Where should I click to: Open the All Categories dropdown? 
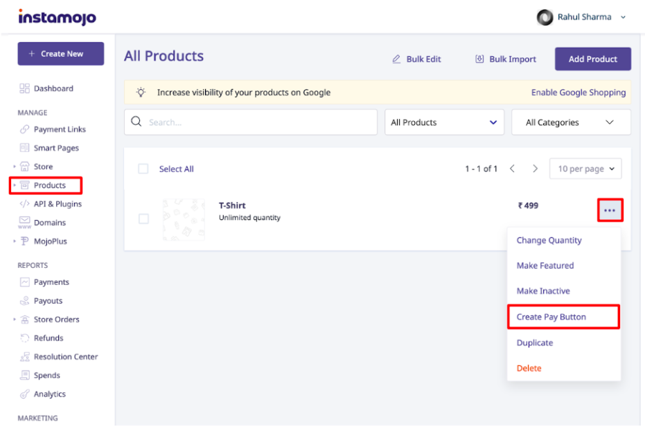click(x=571, y=122)
